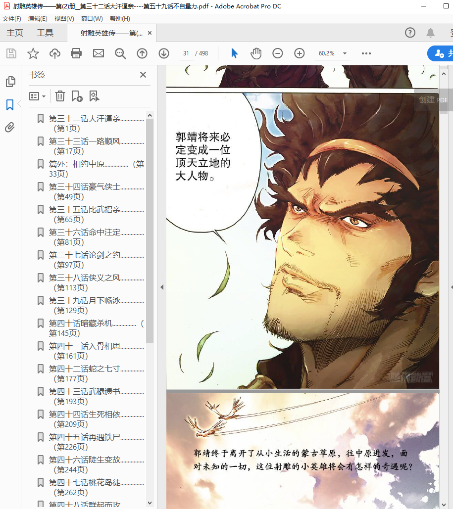Image resolution: width=453 pixels, height=509 pixels.
Task: Click document scrollbar up arrow
Action: 444,74
